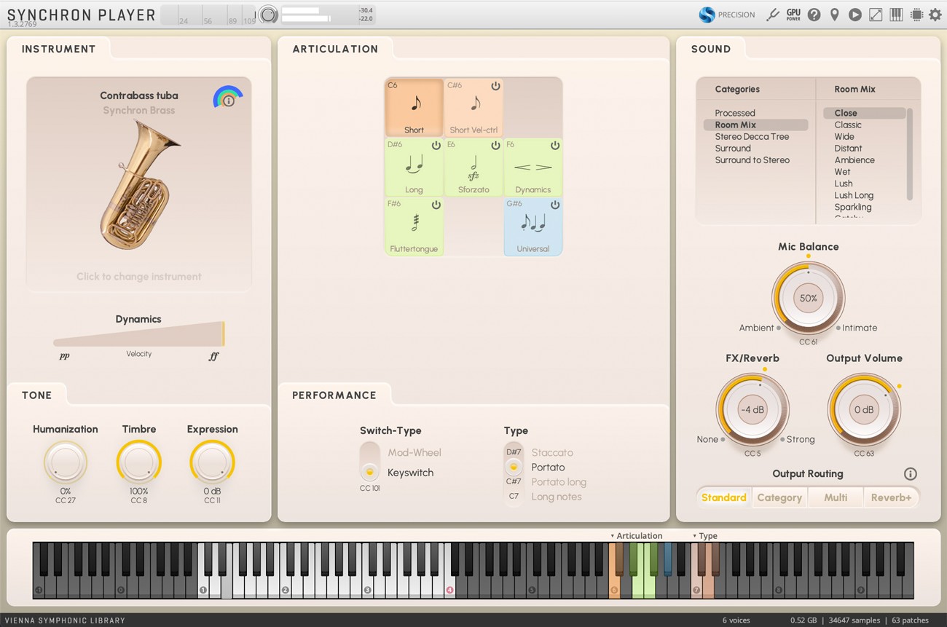This screenshot has width=947, height=627.
Task: Click the resize/expand icon in the toolbar
Action: click(875, 14)
